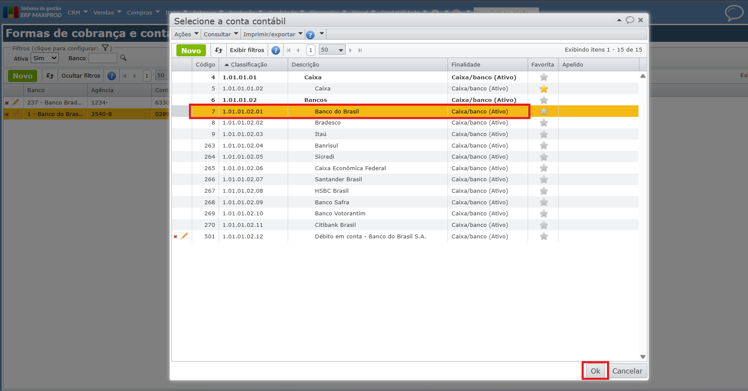Go to previous page in background pager
The image size is (748, 391).
134,76
